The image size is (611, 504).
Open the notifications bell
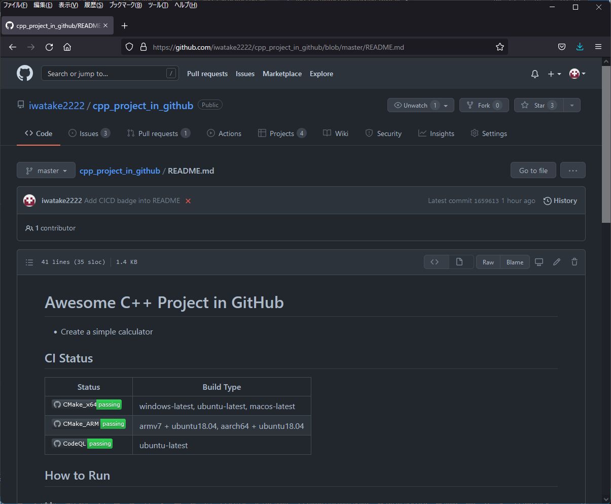(534, 74)
